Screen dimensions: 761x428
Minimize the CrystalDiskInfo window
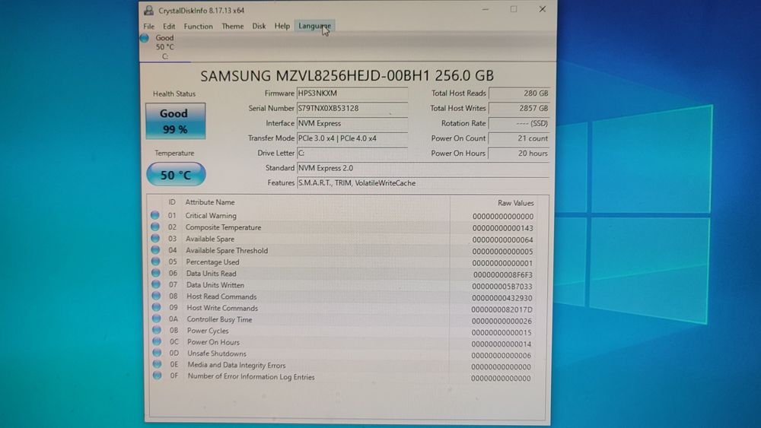[x=486, y=10]
